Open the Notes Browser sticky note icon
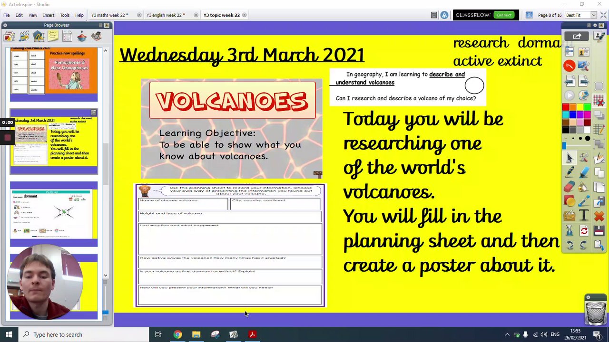Image resolution: width=609 pixels, height=342 pixels. pos(53,36)
